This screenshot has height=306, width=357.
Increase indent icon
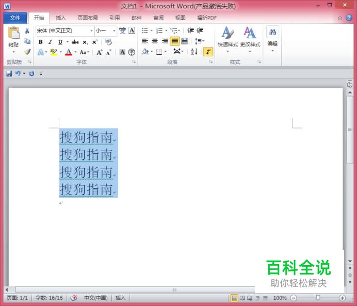pos(200,30)
